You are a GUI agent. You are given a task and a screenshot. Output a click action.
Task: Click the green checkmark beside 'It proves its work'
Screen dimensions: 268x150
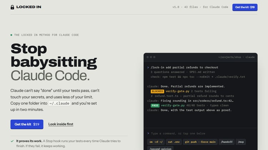[x=12, y=141]
